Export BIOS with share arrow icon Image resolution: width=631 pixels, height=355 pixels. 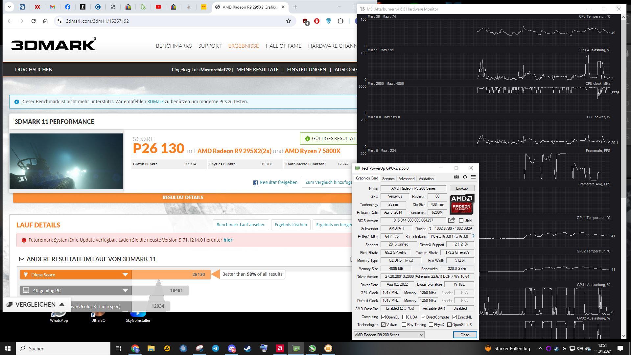(x=452, y=220)
